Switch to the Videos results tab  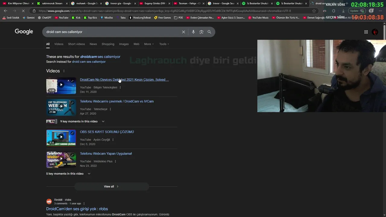point(59,44)
